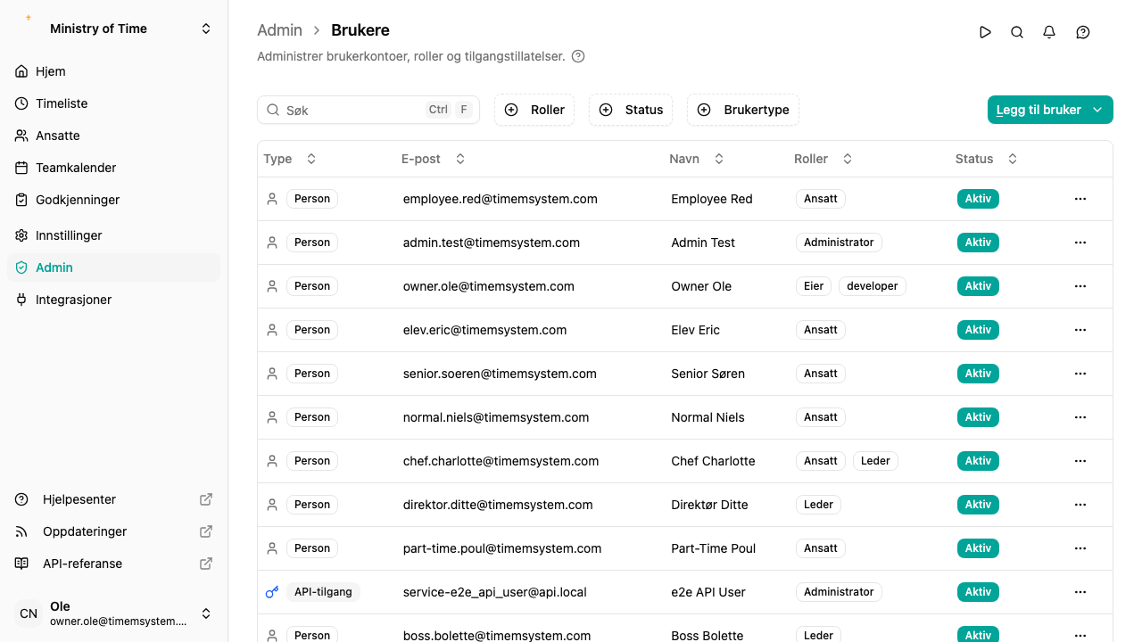This screenshot has height=642, width=1142.
Task: Click Innstillinger in sidebar
Action: [114, 235]
